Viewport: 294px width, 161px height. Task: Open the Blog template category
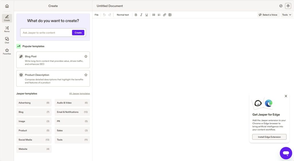coord(34,112)
